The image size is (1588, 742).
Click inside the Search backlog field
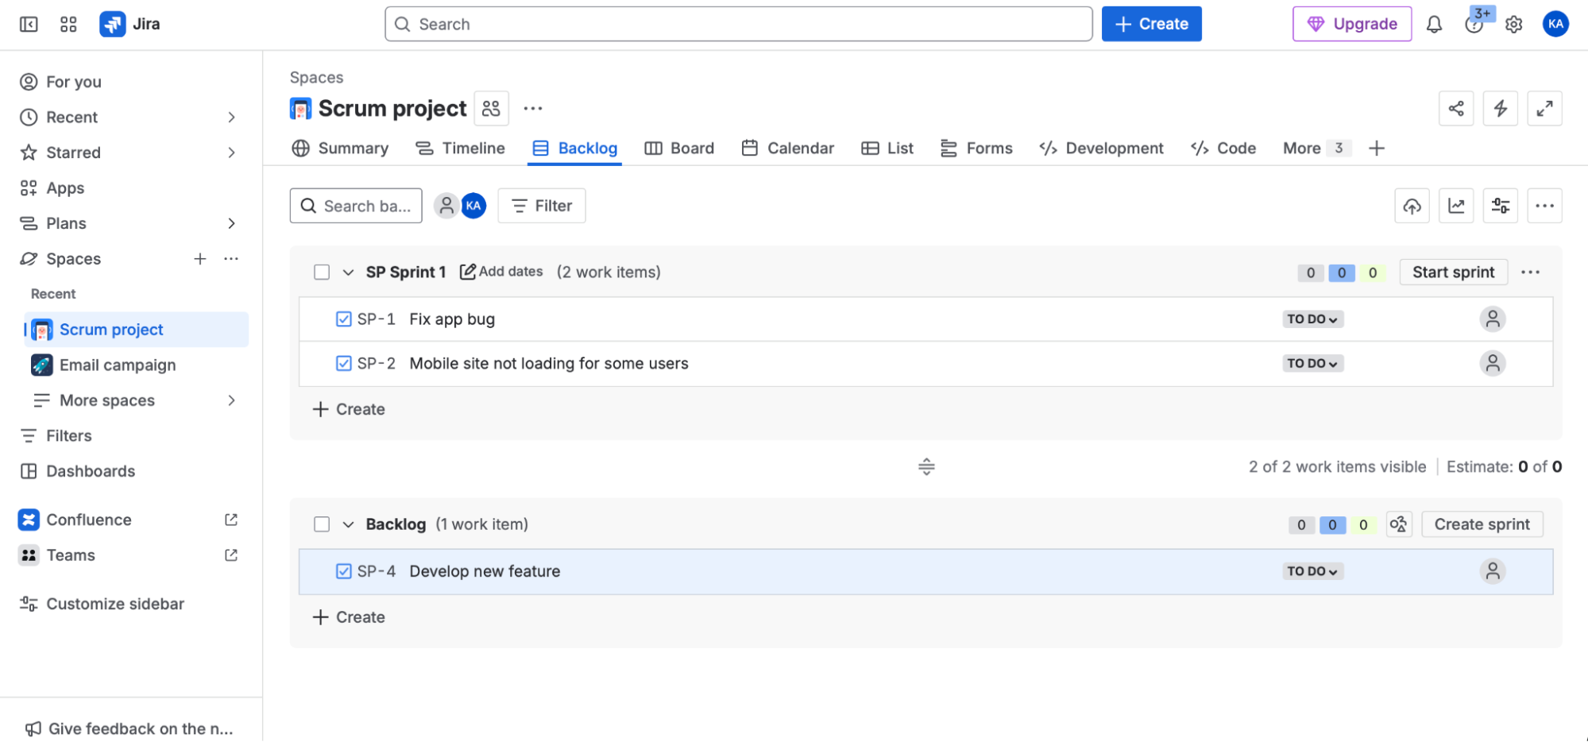[x=356, y=205]
